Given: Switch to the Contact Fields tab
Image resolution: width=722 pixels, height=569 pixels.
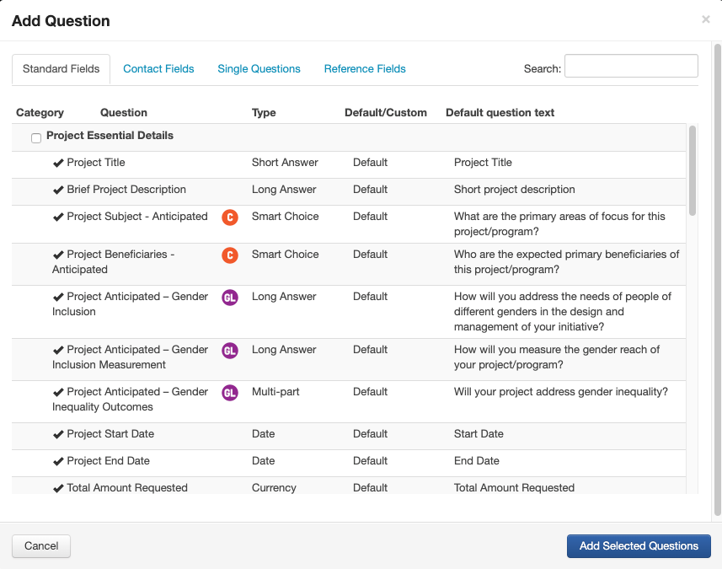Looking at the screenshot, I should [x=158, y=69].
